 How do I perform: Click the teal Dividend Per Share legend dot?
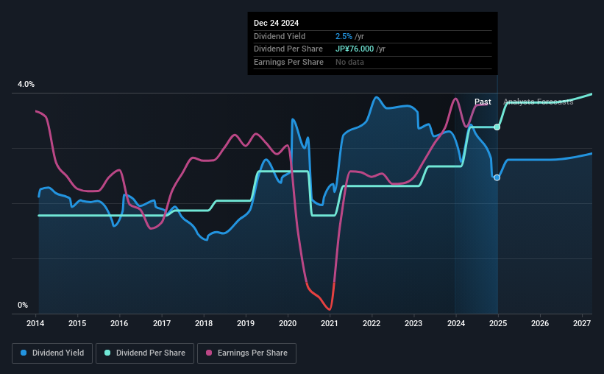click(x=107, y=353)
